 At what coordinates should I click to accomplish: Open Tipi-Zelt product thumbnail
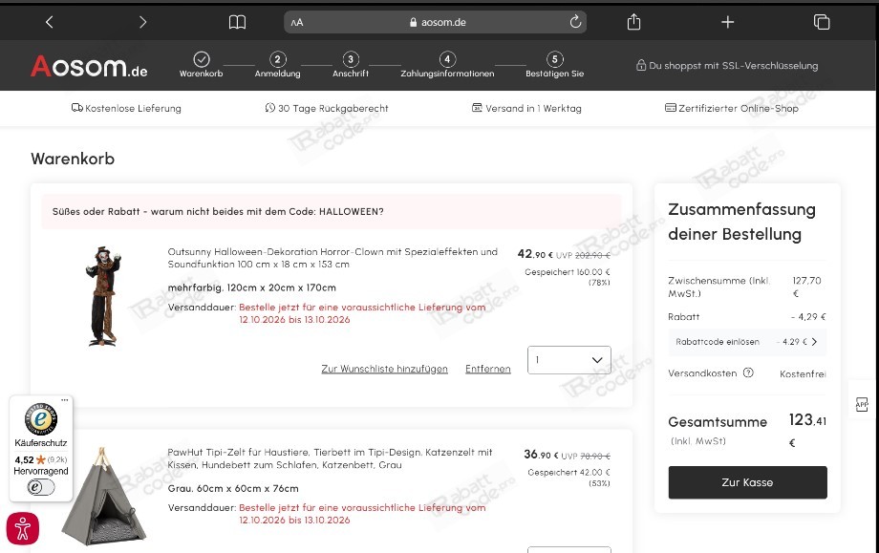coord(103,496)
